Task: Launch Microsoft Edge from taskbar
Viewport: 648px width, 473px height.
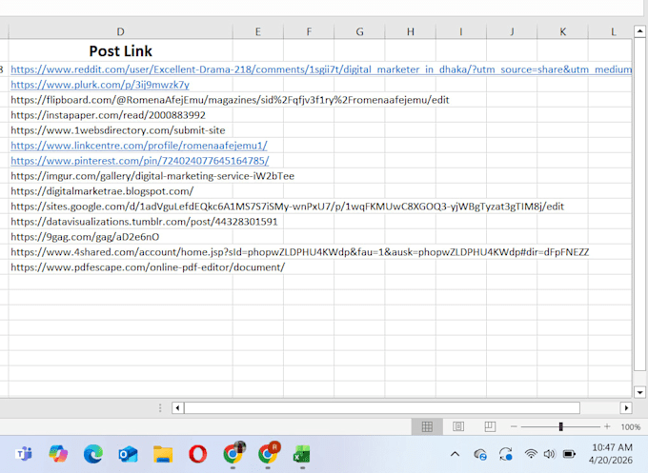Action: pos(93,454)
